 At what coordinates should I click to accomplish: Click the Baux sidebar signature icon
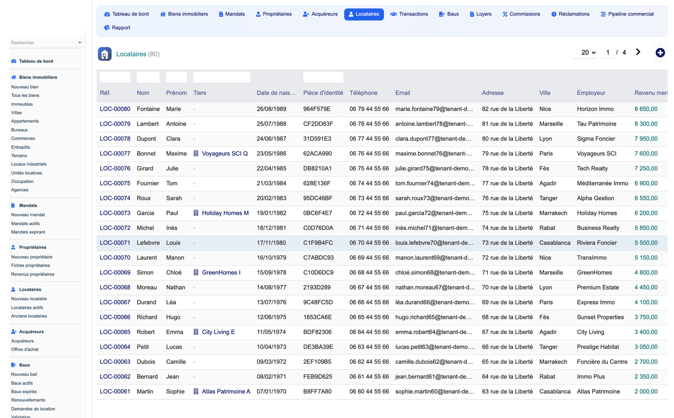(14, 365)
